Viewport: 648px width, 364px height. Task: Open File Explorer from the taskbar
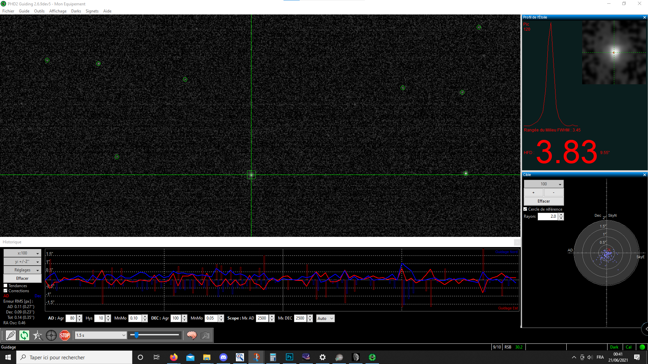point(207,357)
